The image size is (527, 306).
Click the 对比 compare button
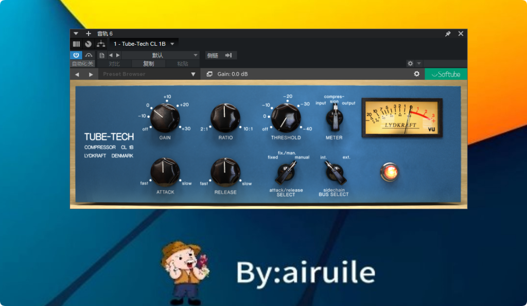(x=114, y=63)
